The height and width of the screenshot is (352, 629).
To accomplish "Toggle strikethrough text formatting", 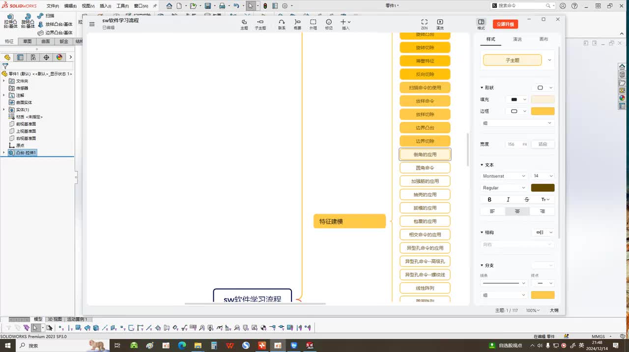I will point(527,200).
